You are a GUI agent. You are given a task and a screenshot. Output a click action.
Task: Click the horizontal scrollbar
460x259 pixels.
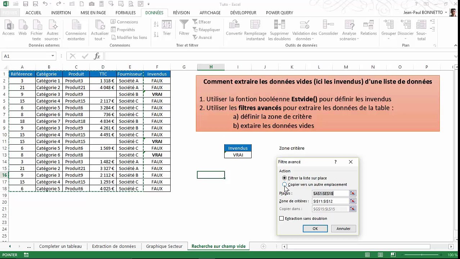(367, 246)
